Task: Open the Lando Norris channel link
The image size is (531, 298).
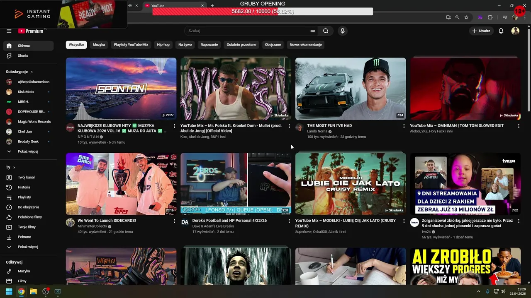Action: pos(316,131)
